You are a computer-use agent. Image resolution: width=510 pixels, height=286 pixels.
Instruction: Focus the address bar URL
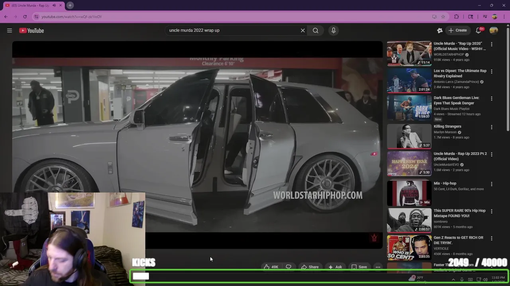72,17
